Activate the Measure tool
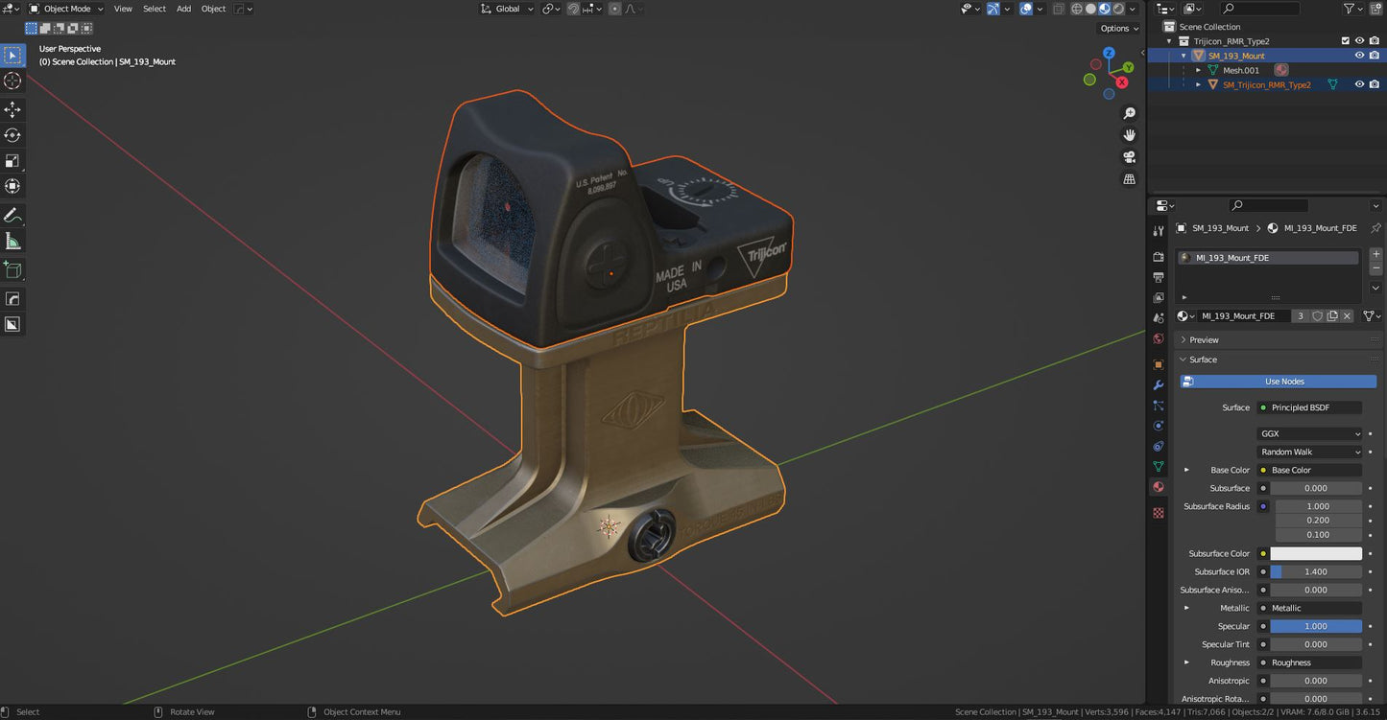 coord(12,241)
